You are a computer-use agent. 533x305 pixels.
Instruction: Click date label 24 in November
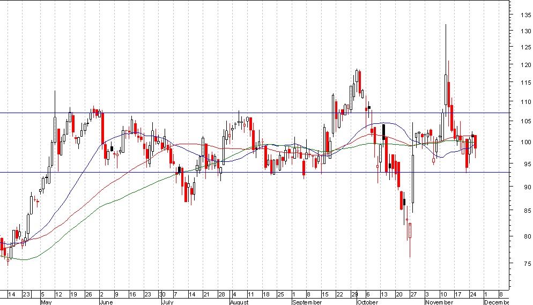[x=473, y=294]
